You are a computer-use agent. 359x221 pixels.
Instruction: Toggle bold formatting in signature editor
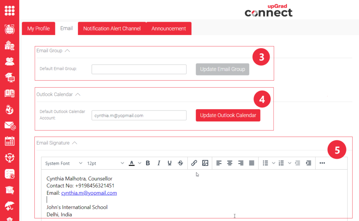pos(148,163)
